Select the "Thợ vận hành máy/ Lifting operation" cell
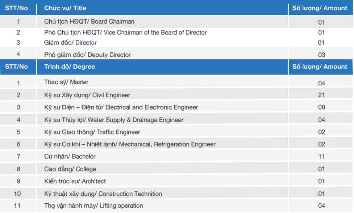The height and width of the screenshot is (213, 354). 162,205
